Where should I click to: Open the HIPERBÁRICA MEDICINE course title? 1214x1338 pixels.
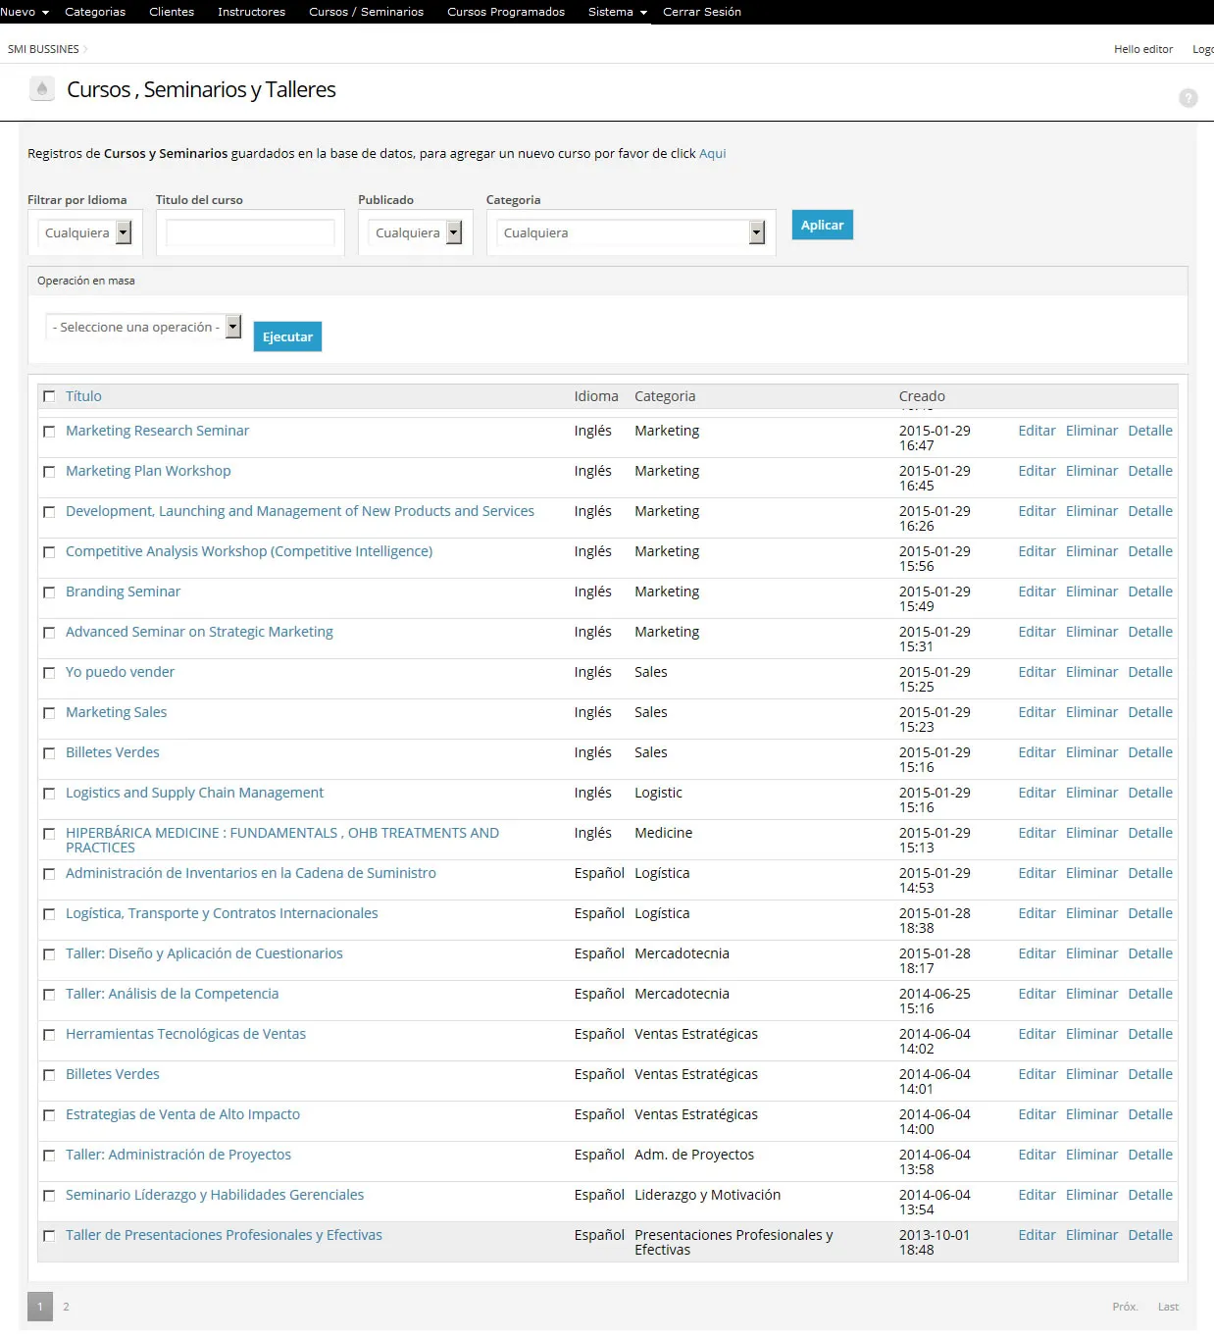pyautogui.click(x=282, y=840)
